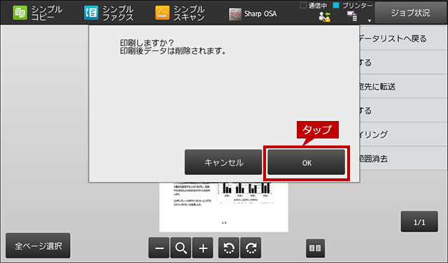Viewport: 448px width, 263px height.
Task: Open Simple Copy (シンプルコピー) mode
Action: point(37,13)
